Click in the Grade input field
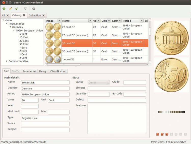 pyautogui.click(x=135, y=82)
